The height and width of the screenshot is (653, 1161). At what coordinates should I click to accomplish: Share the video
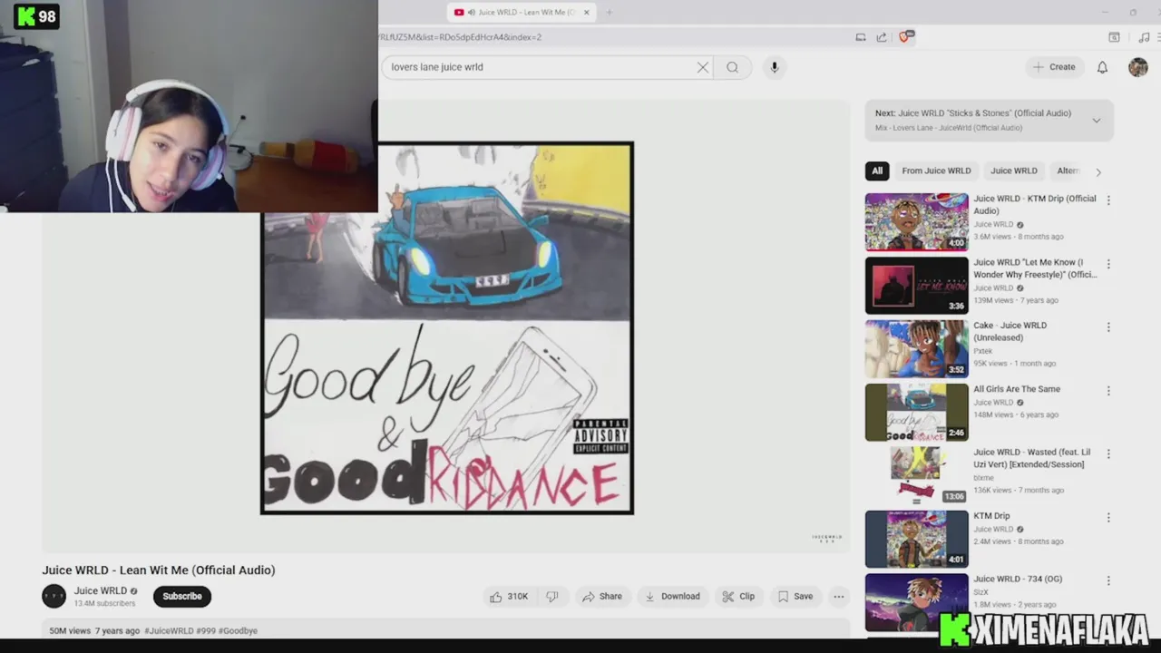pyautogui.click(x=602, y=597)
